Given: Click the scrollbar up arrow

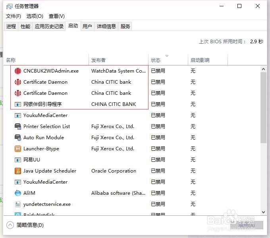Looking at the screenshot, I should [263, 69].
